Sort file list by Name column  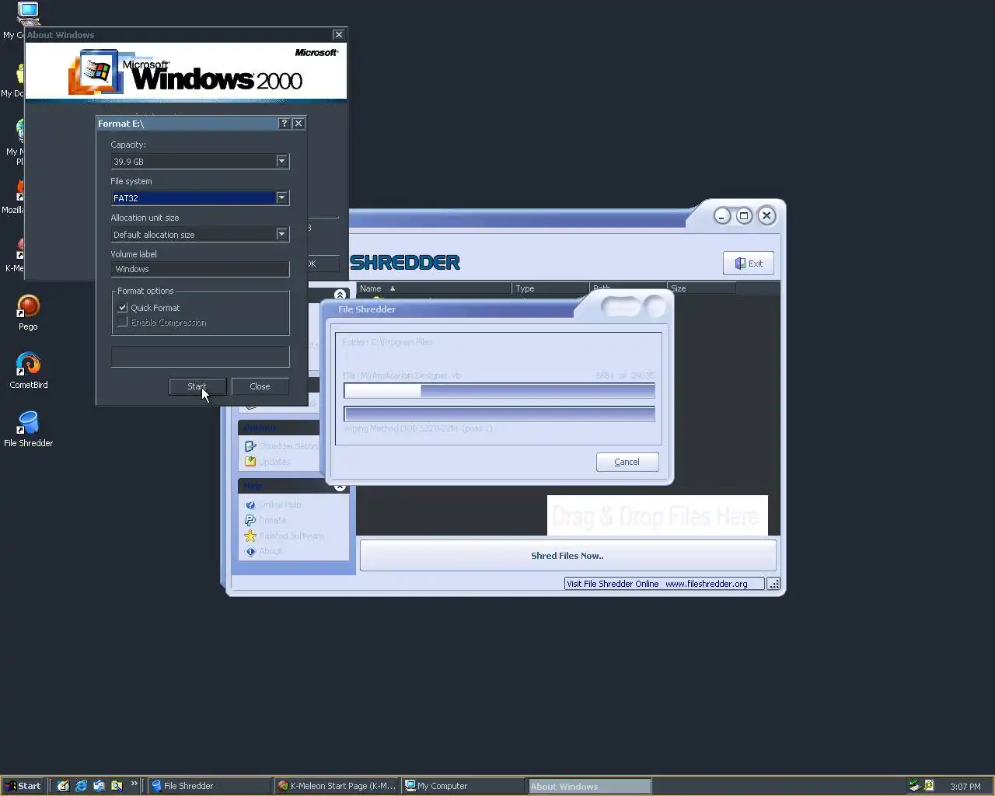[x=434, y=288]
